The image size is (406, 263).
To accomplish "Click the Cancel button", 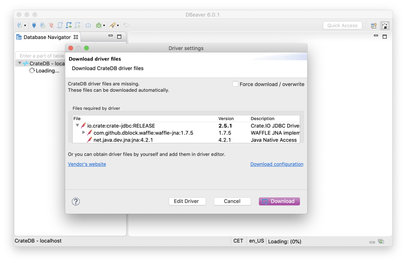I will 232,201.
